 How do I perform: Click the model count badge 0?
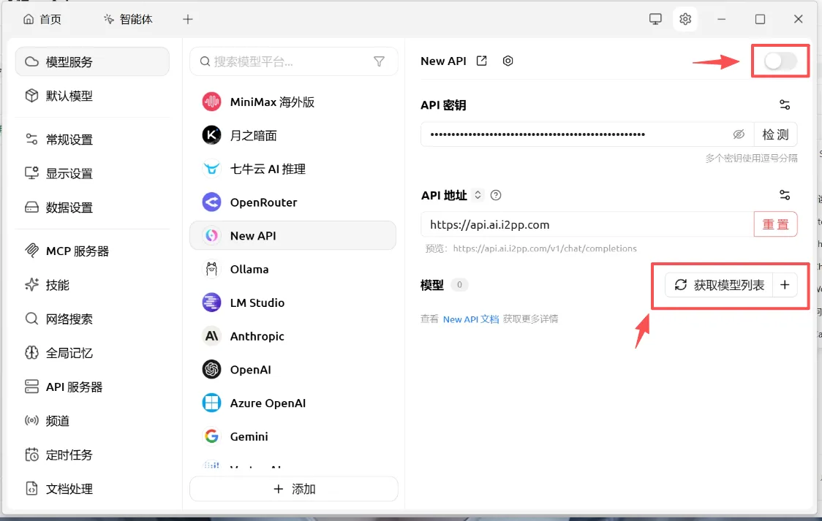point(459,285)
